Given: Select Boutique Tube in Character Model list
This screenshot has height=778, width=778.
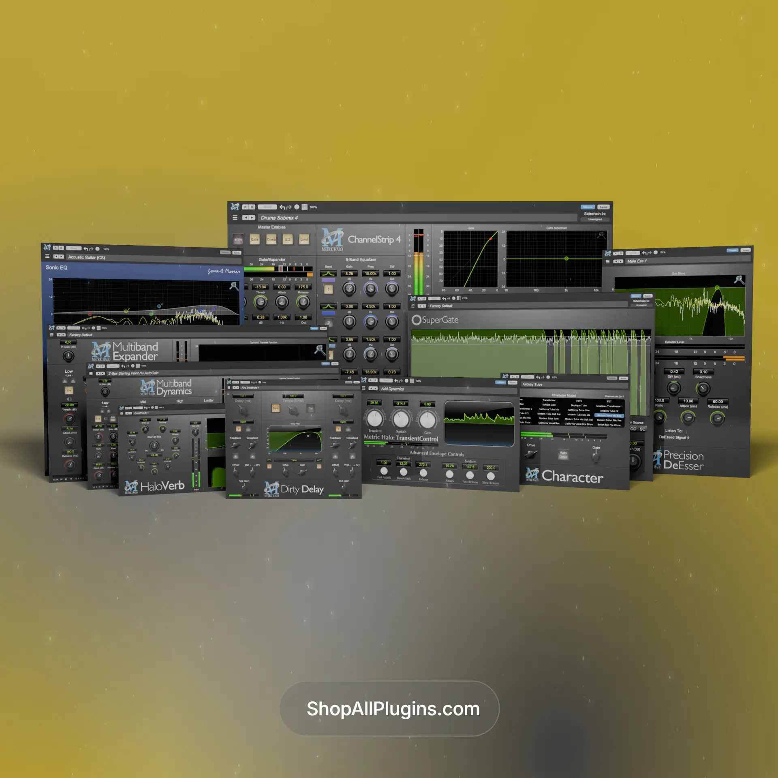Looking at the screenshot, I should tap(579, 406).
